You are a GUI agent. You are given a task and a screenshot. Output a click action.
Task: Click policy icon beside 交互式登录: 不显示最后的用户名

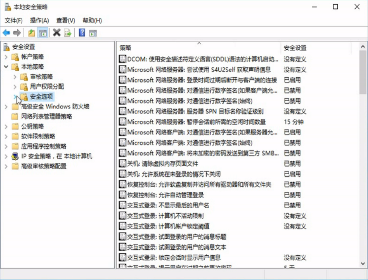pos(122,205)
